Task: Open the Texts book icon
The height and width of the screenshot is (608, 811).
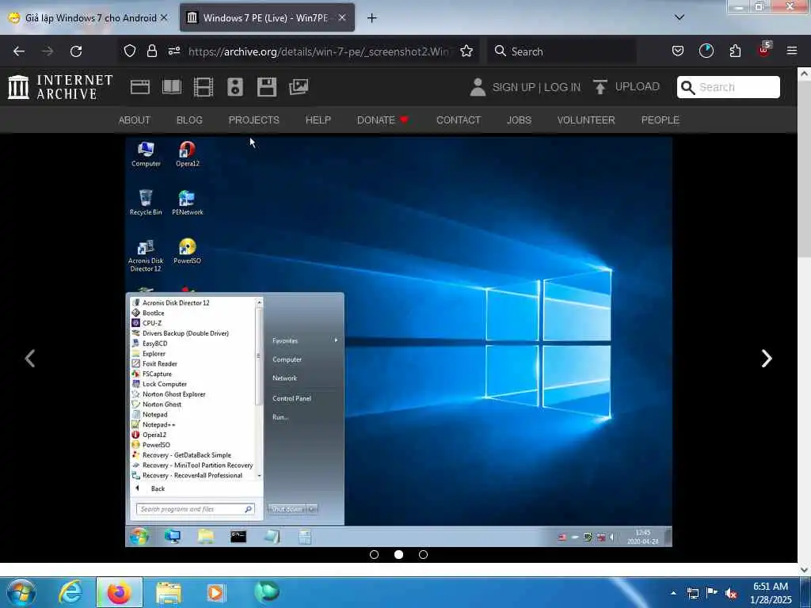Action: (172, 87)
